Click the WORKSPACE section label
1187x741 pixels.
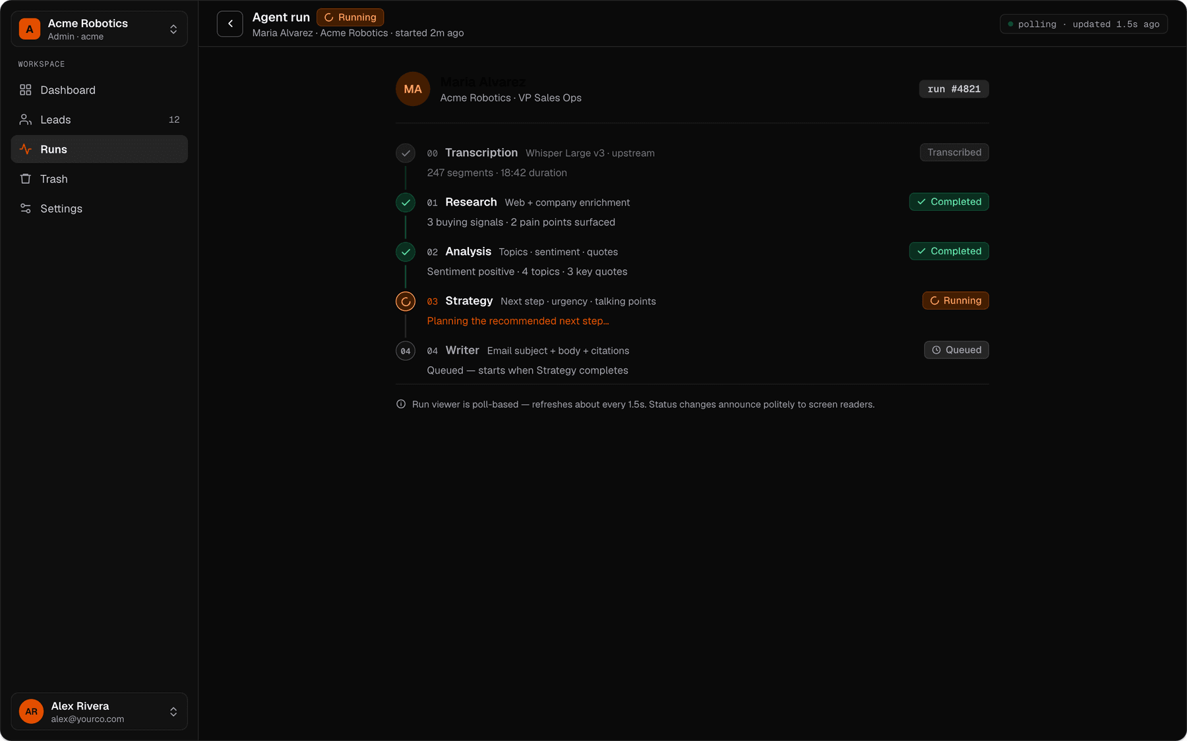click(x=42, y=64)
